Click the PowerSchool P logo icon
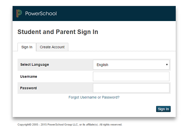Screen dimensions: 185x134 click(x=19, y=13)
